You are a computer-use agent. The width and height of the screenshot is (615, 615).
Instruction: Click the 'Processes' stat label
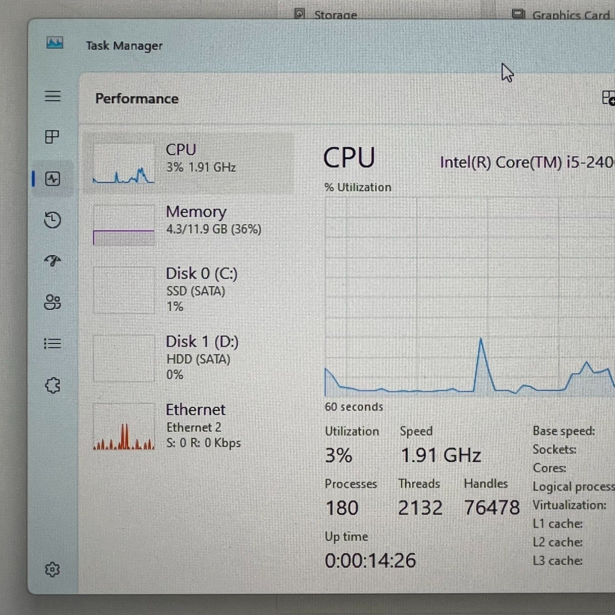tap(351, 484)
